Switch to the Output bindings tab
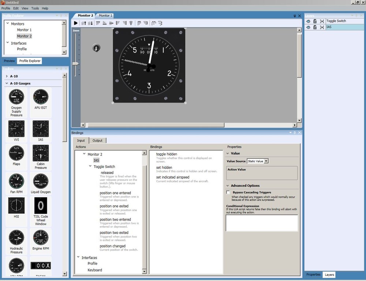 (x=97, y=140)
